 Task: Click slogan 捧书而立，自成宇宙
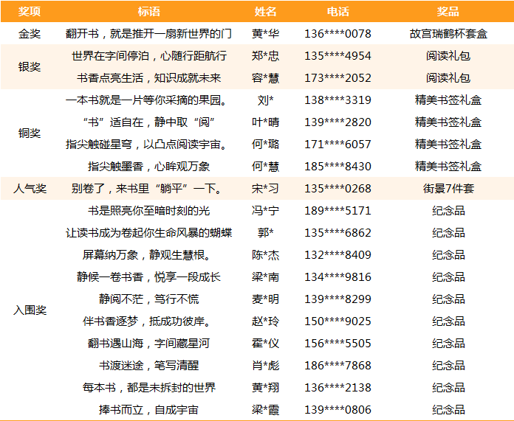(x=149, y=409)
